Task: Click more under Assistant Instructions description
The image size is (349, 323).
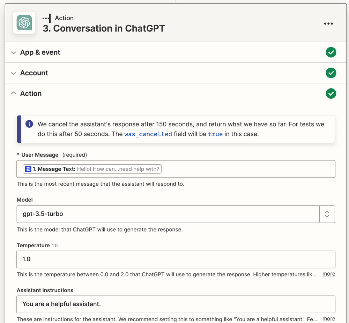Action: [328, 318]
